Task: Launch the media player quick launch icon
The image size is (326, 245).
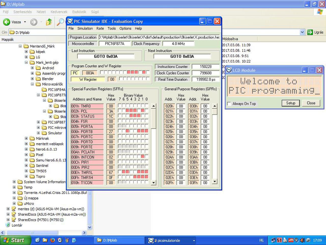Action: pyautogui.click(x=60, y=240)
